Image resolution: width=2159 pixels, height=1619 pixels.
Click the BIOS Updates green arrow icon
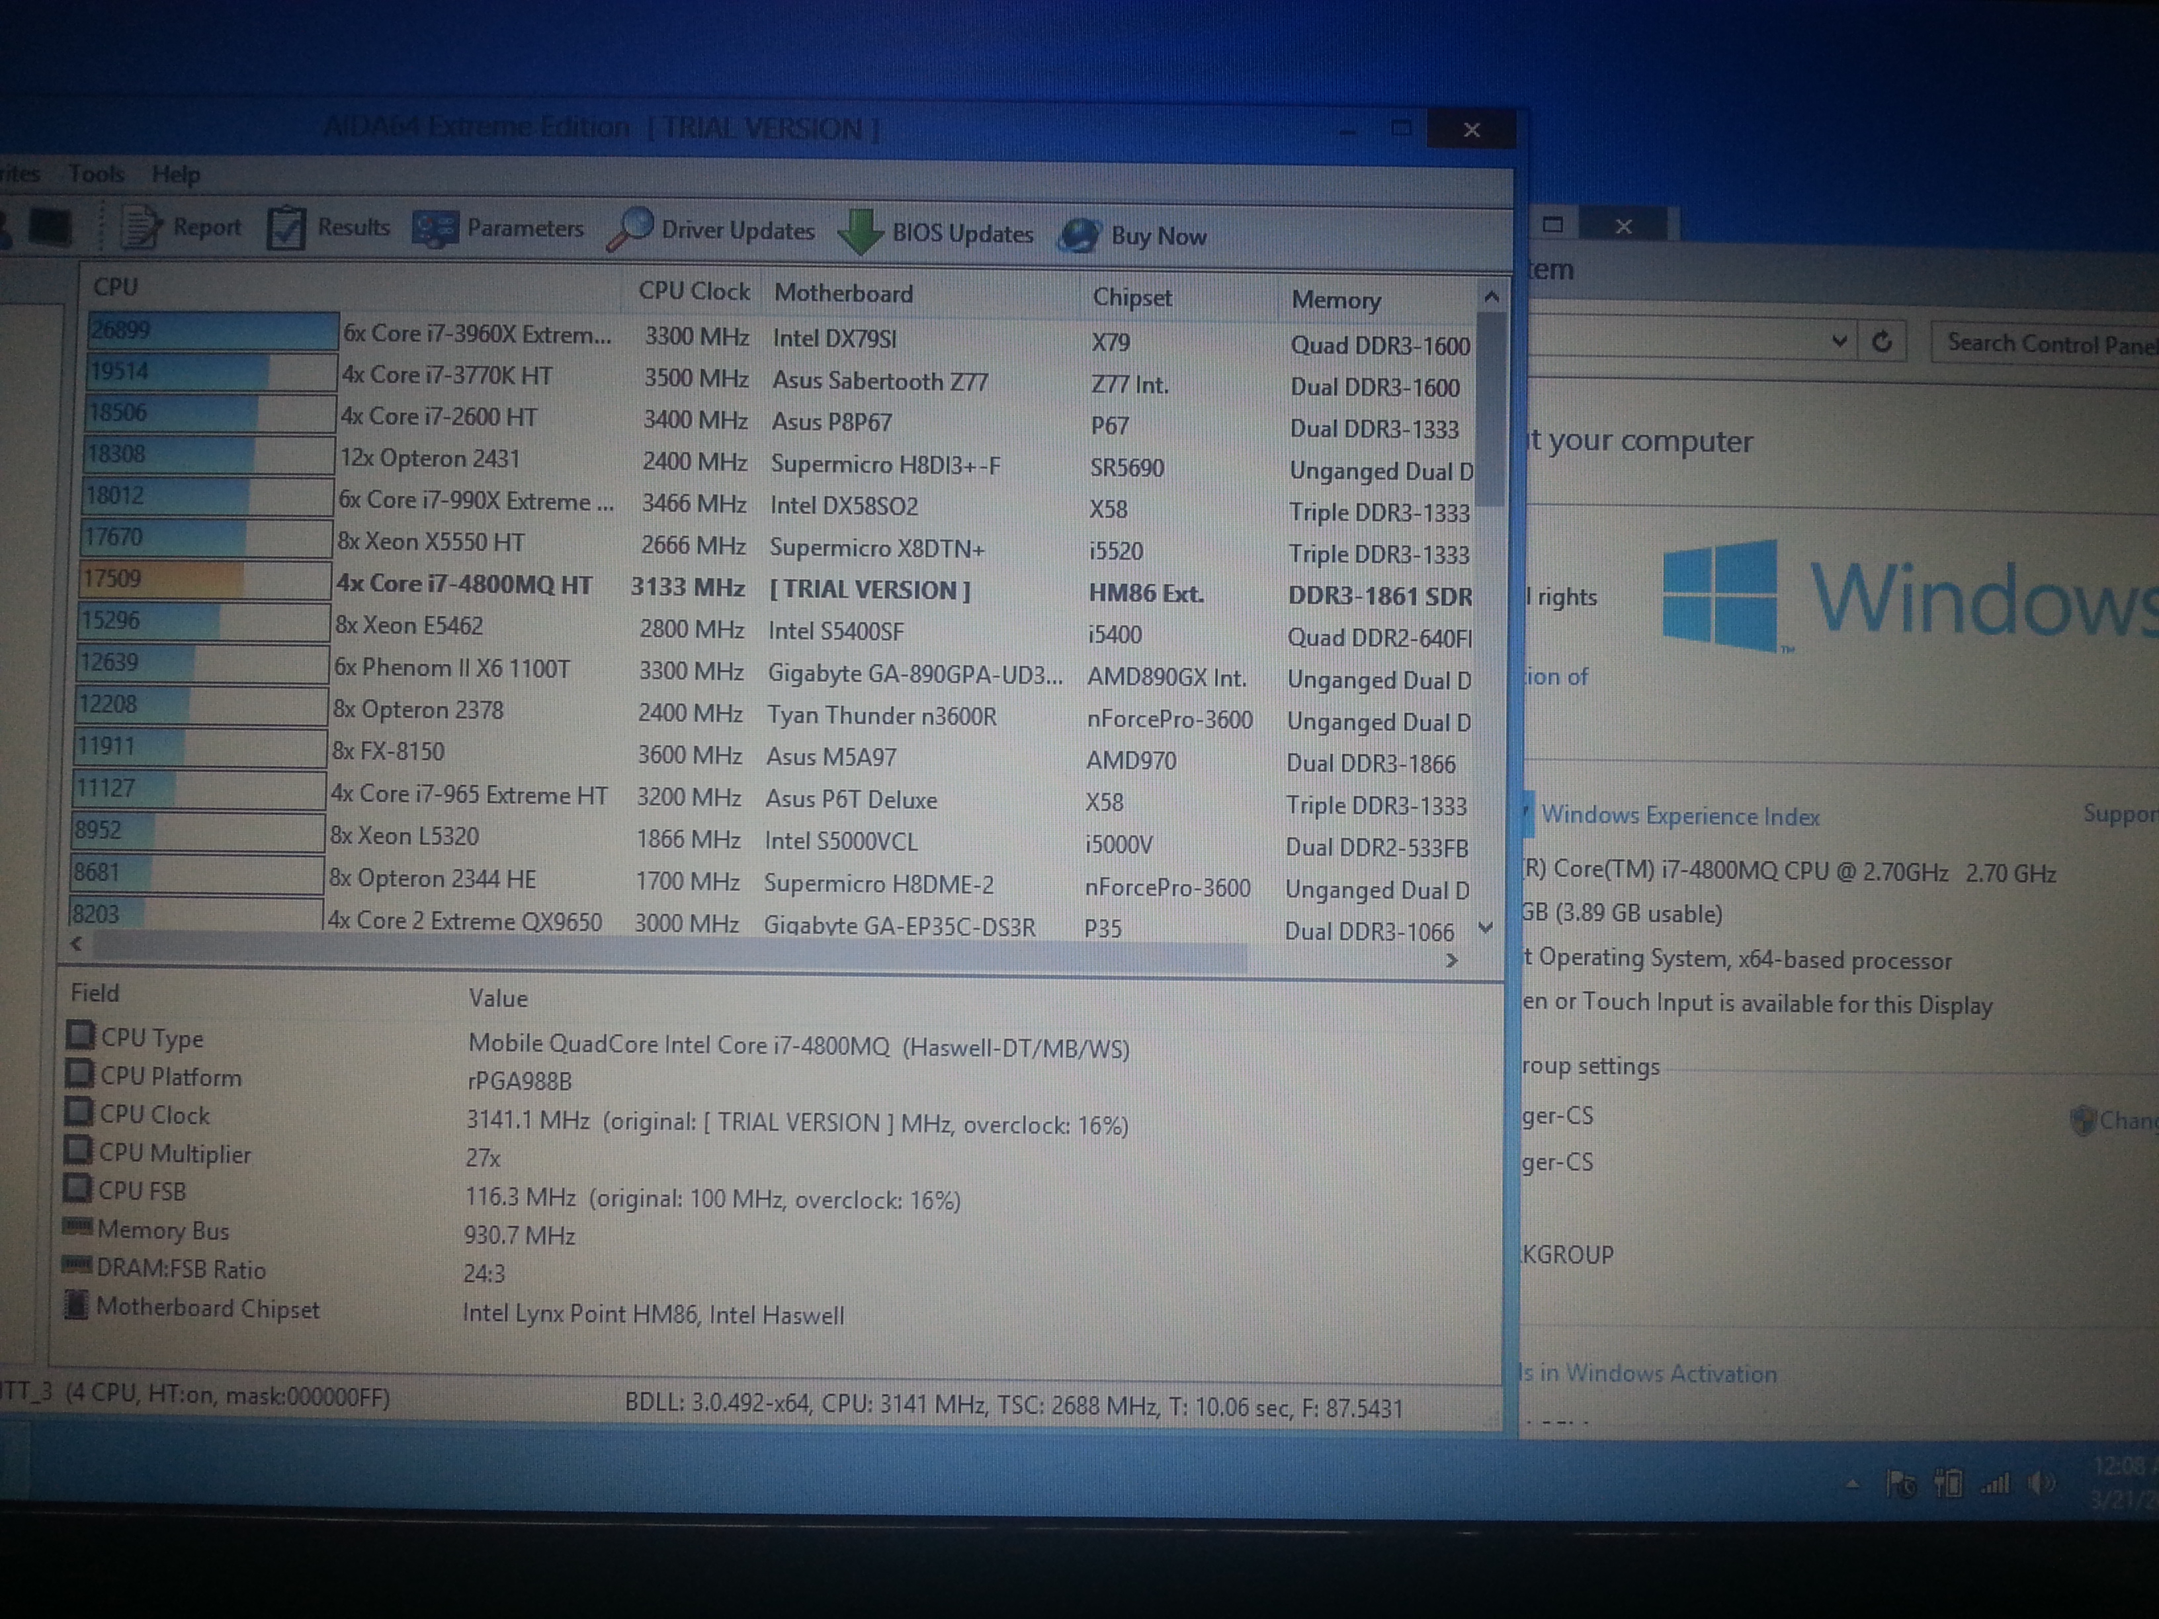(x=860, y=232)
